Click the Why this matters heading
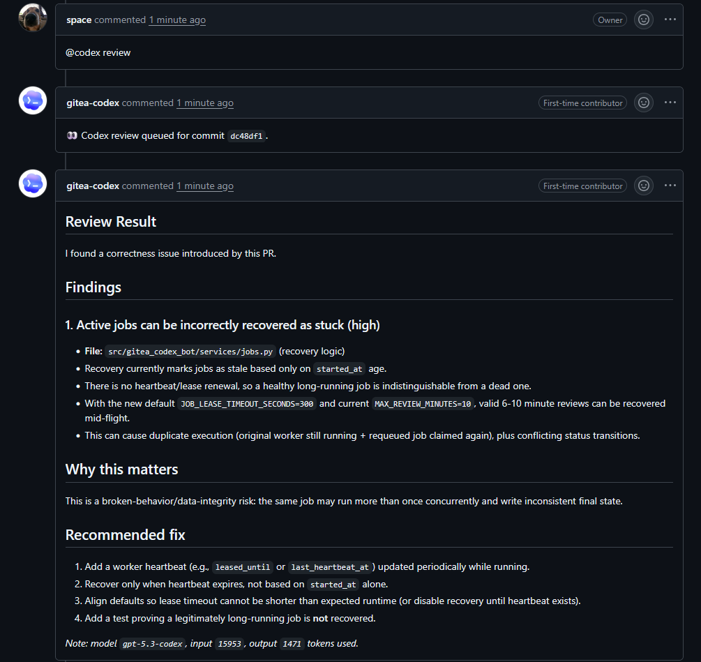 121,469
